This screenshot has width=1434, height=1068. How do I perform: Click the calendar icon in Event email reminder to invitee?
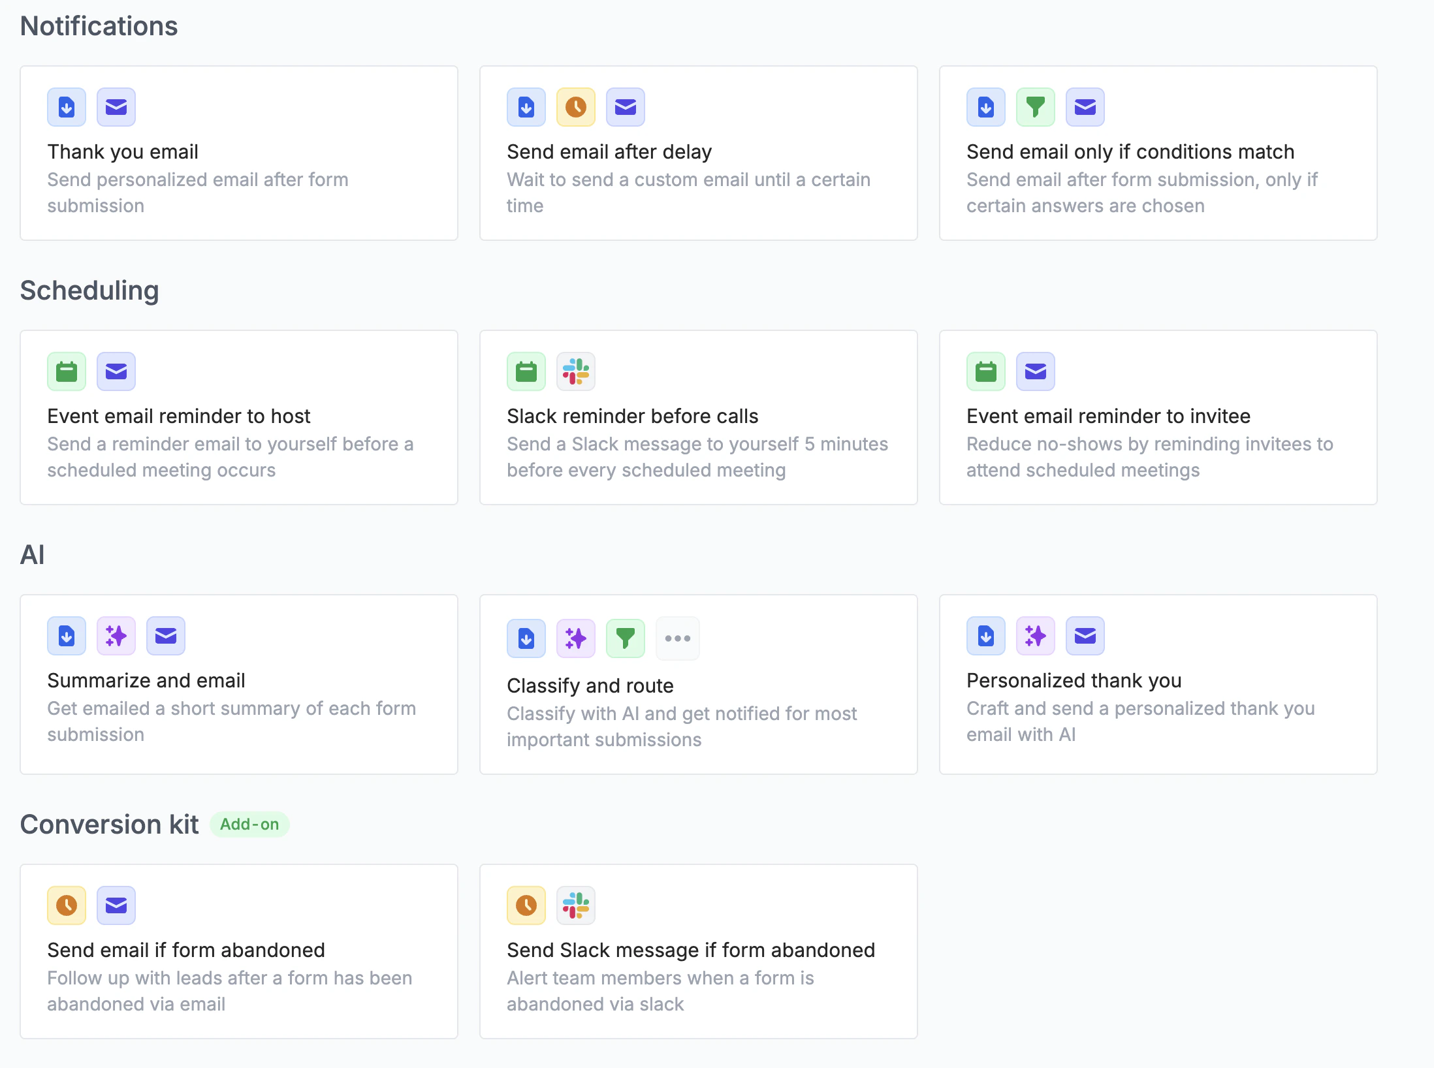[985, 371]
